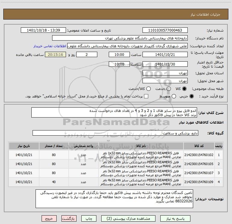Screen dimensions: 232x224
Task: Click the خروج exit button
Action: (x=49, y=219)
